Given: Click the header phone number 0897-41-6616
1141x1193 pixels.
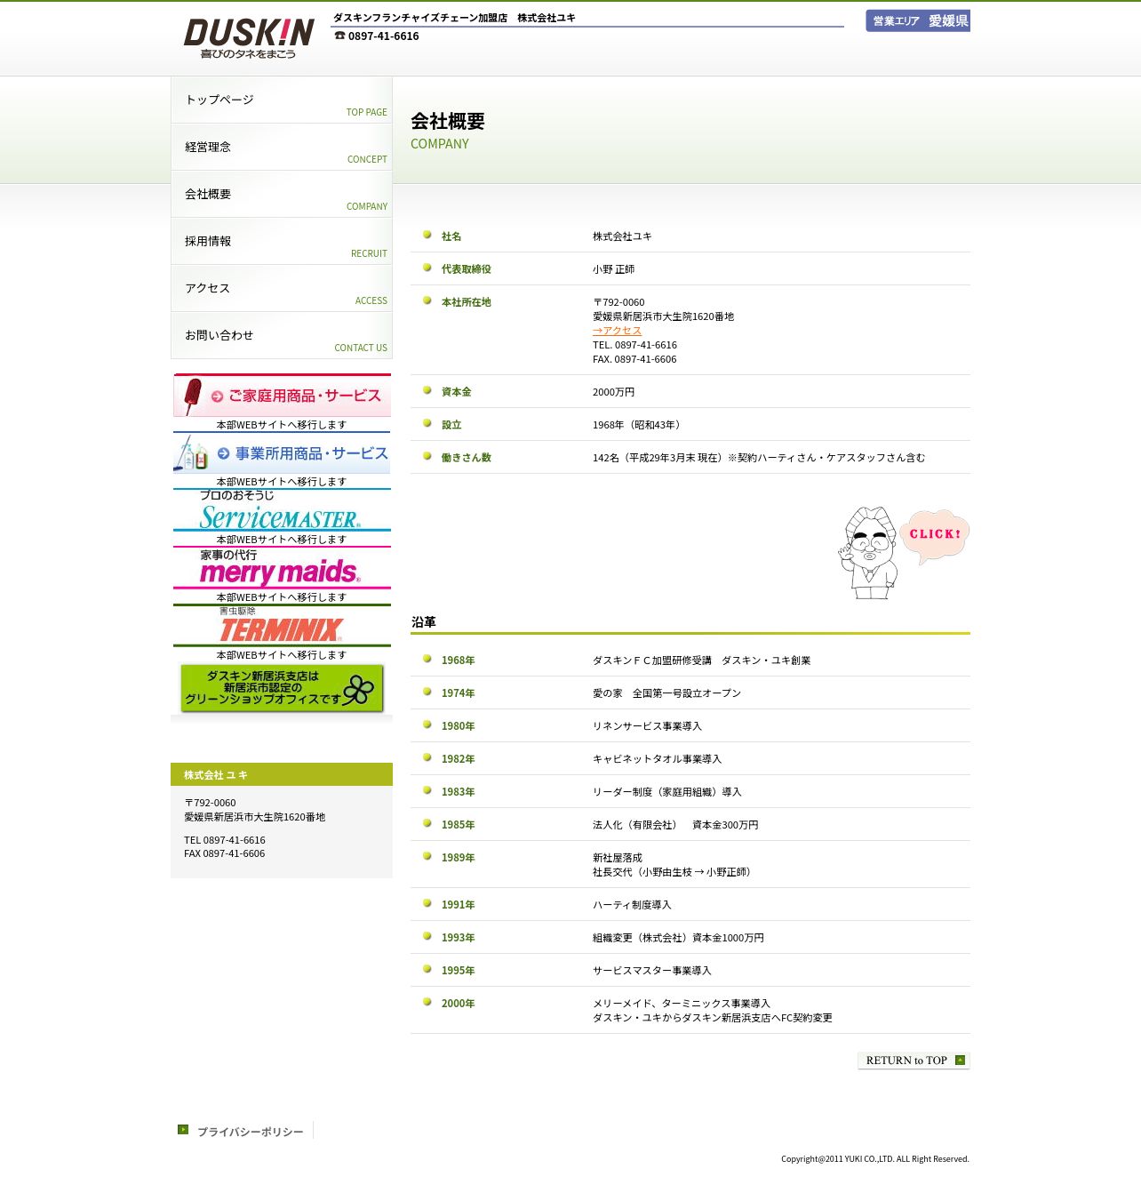Looking at the screenshot, I should click(x=383, y=36).
